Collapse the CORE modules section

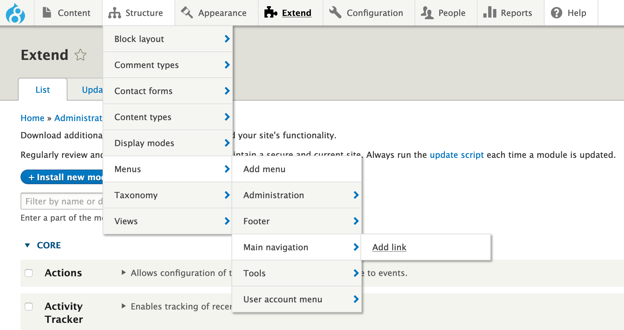pos(28,245)
